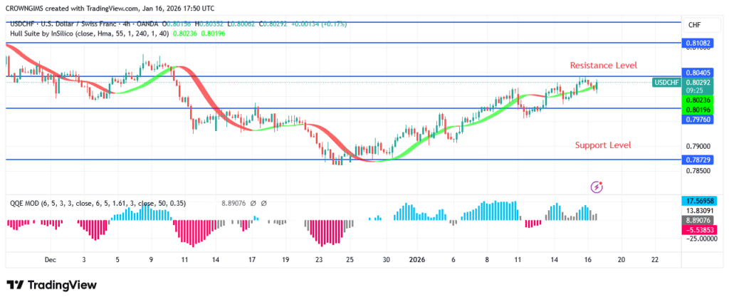Click the 25 date label on time axis
Image resolution: width=729 pixels, height=302 pixels.
pyautogui.click(x=350, y=260)
